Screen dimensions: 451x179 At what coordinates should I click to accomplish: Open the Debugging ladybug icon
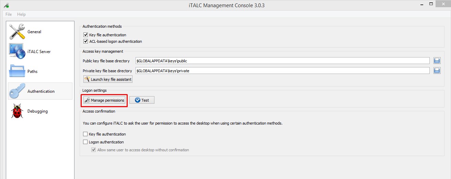(x=17, y=111)
